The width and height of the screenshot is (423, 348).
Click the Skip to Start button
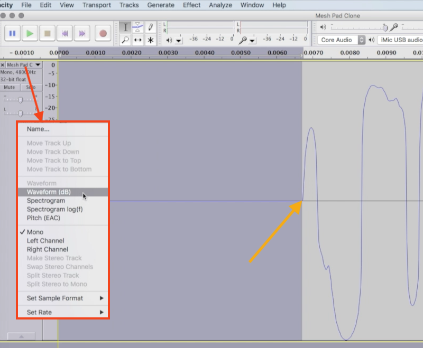[65, 33]
